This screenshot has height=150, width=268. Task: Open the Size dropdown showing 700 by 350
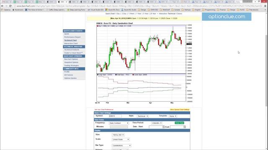point(118,135)
